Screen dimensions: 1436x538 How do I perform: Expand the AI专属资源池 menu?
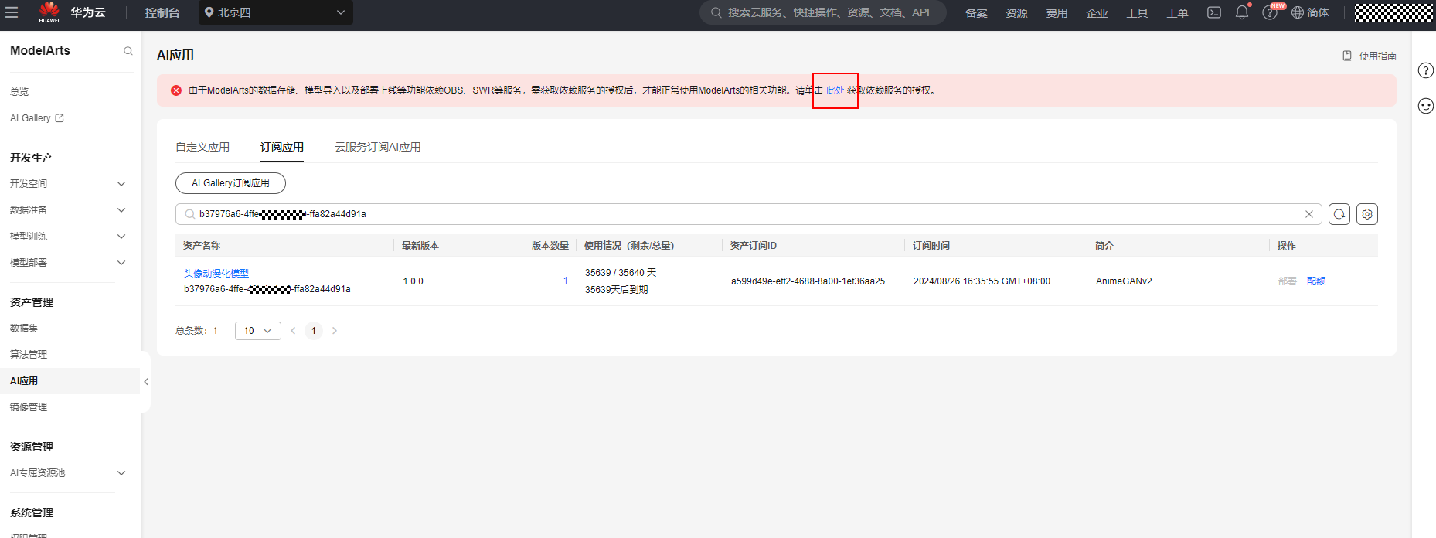coord(67,473)
